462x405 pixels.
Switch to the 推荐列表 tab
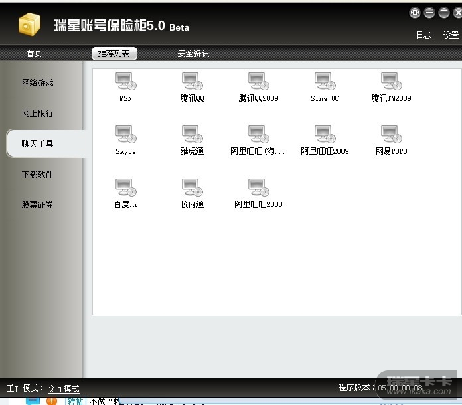[x=114, y=54]
